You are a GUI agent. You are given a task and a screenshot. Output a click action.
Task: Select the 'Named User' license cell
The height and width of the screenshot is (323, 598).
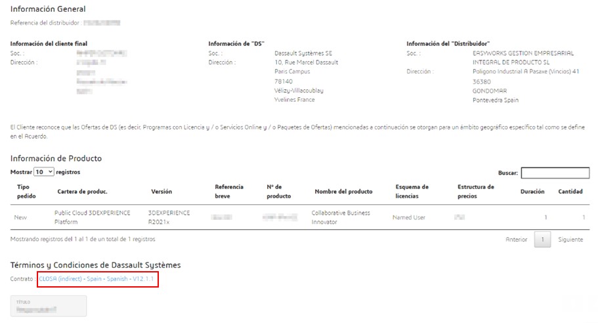click(409, 217)
